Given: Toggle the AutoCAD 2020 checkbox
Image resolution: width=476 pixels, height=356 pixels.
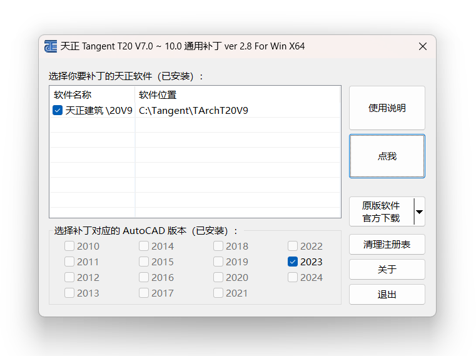Looking at the screenshot, I should coord(218,277).
